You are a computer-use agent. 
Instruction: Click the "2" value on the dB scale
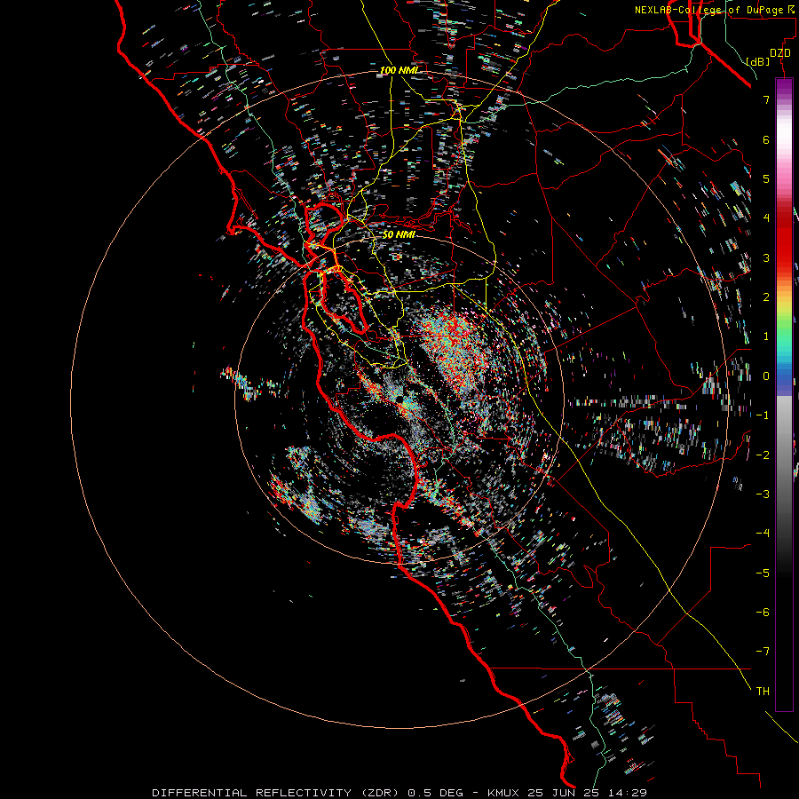(766, 297)
